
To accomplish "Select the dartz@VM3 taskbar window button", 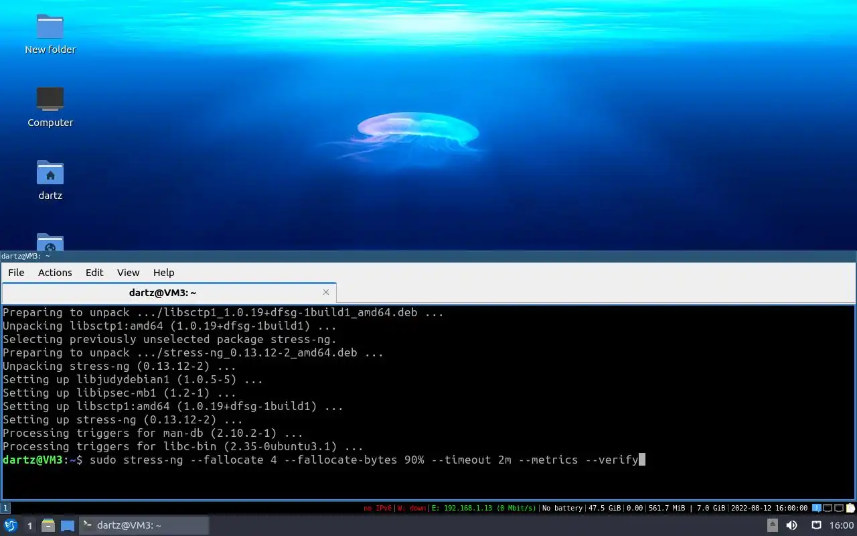I will 145,525.
